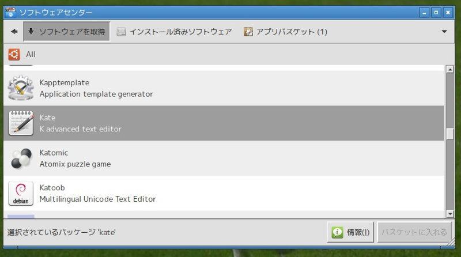Screen dimensions: 461x257
Task: Click the status text 選択されているパッケージ 'kate'
Action: [62, 232]
